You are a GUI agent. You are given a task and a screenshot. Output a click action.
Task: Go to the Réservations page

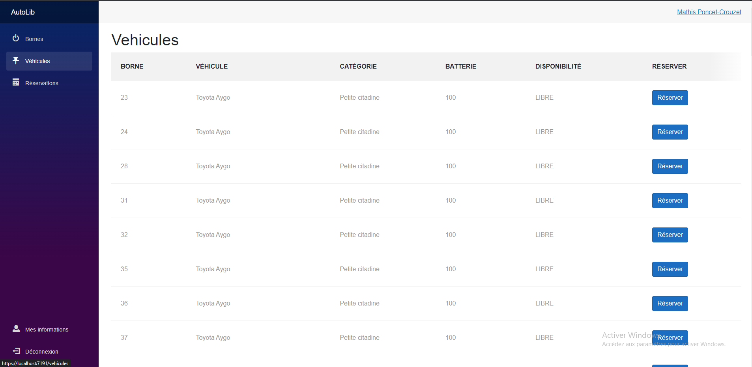49,83
